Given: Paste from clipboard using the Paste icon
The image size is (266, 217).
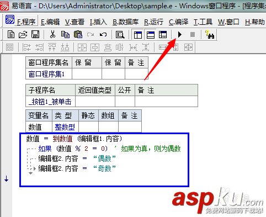Looking at the screenshot, I should 78,34.
